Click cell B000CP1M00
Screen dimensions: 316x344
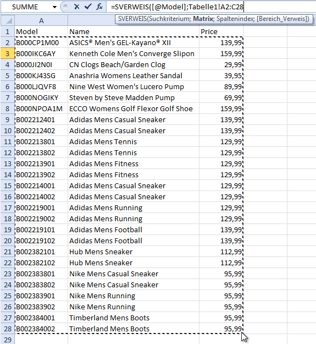click(x=41, y=42)
